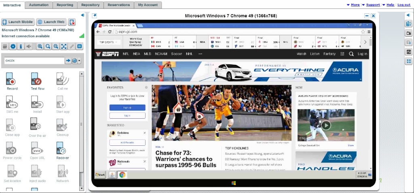Click the blue arrow go button
414x193 pixels.
[x=68, y=61]
